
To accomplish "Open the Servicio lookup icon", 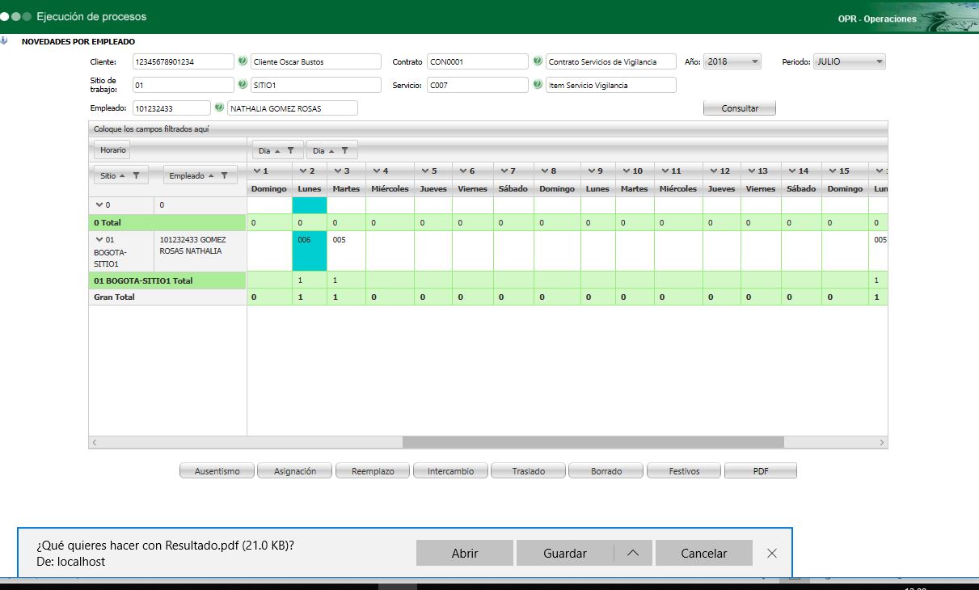I will [538, 84].
